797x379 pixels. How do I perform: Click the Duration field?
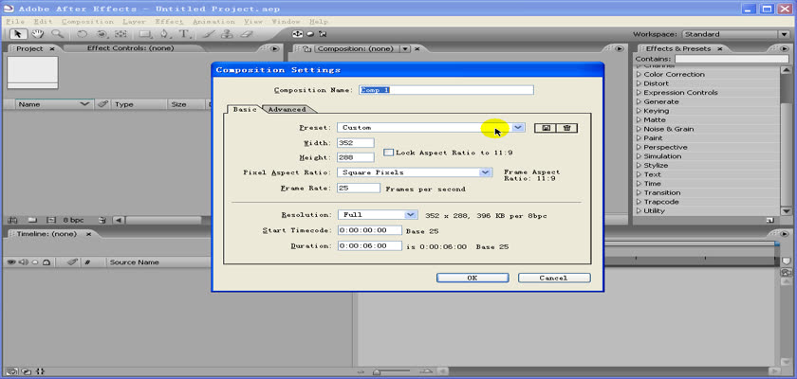370,246
